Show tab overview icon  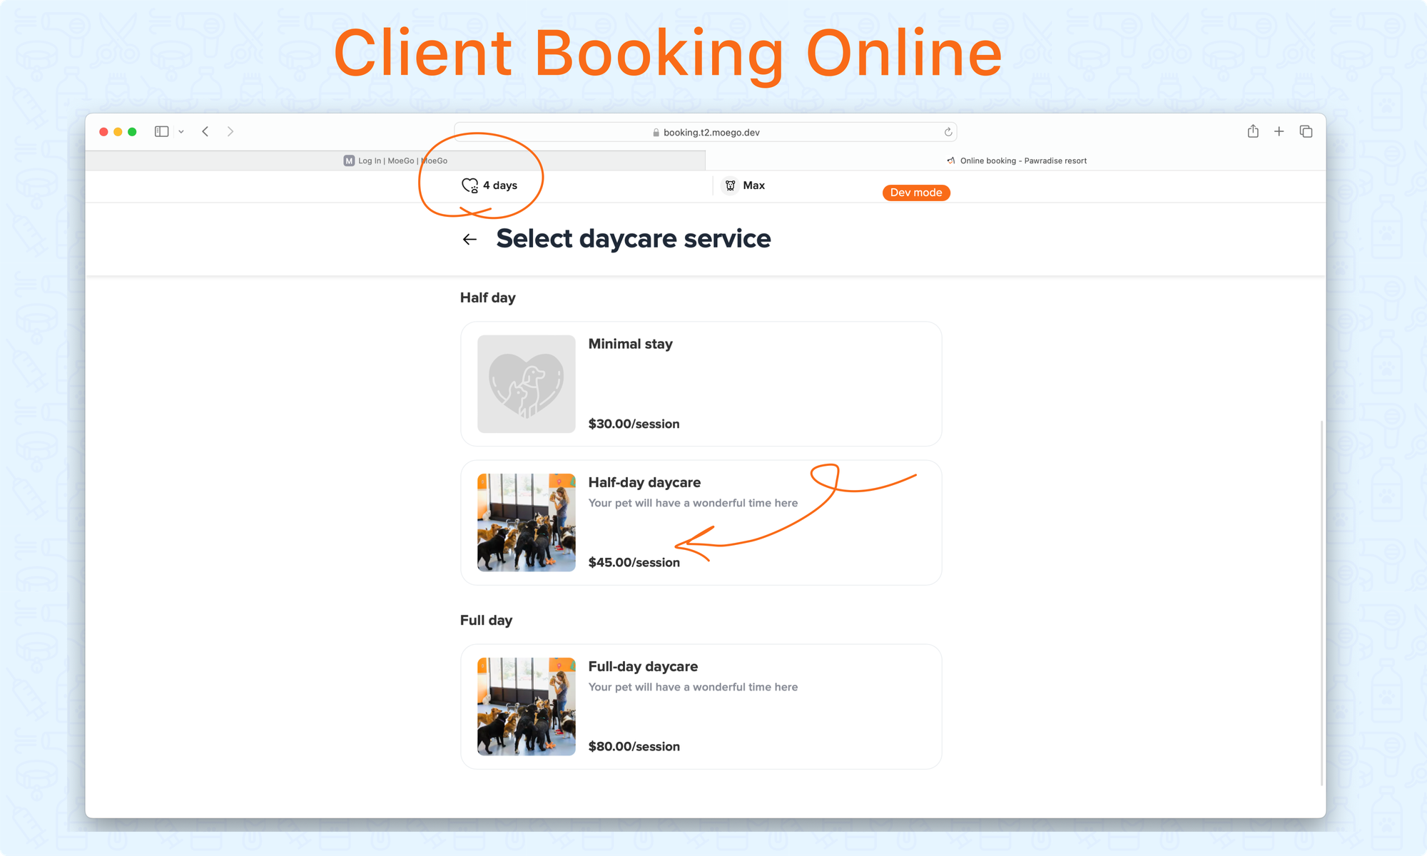(x=1306, y=131)
